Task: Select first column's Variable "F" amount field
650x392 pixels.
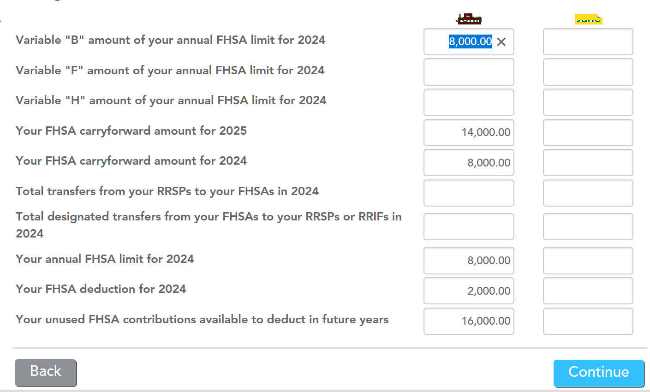Action: click(x=469, y=72)
